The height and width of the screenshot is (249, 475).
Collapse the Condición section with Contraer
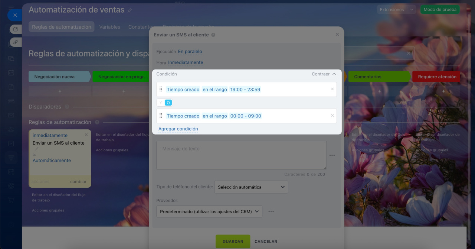click(324, 74)
